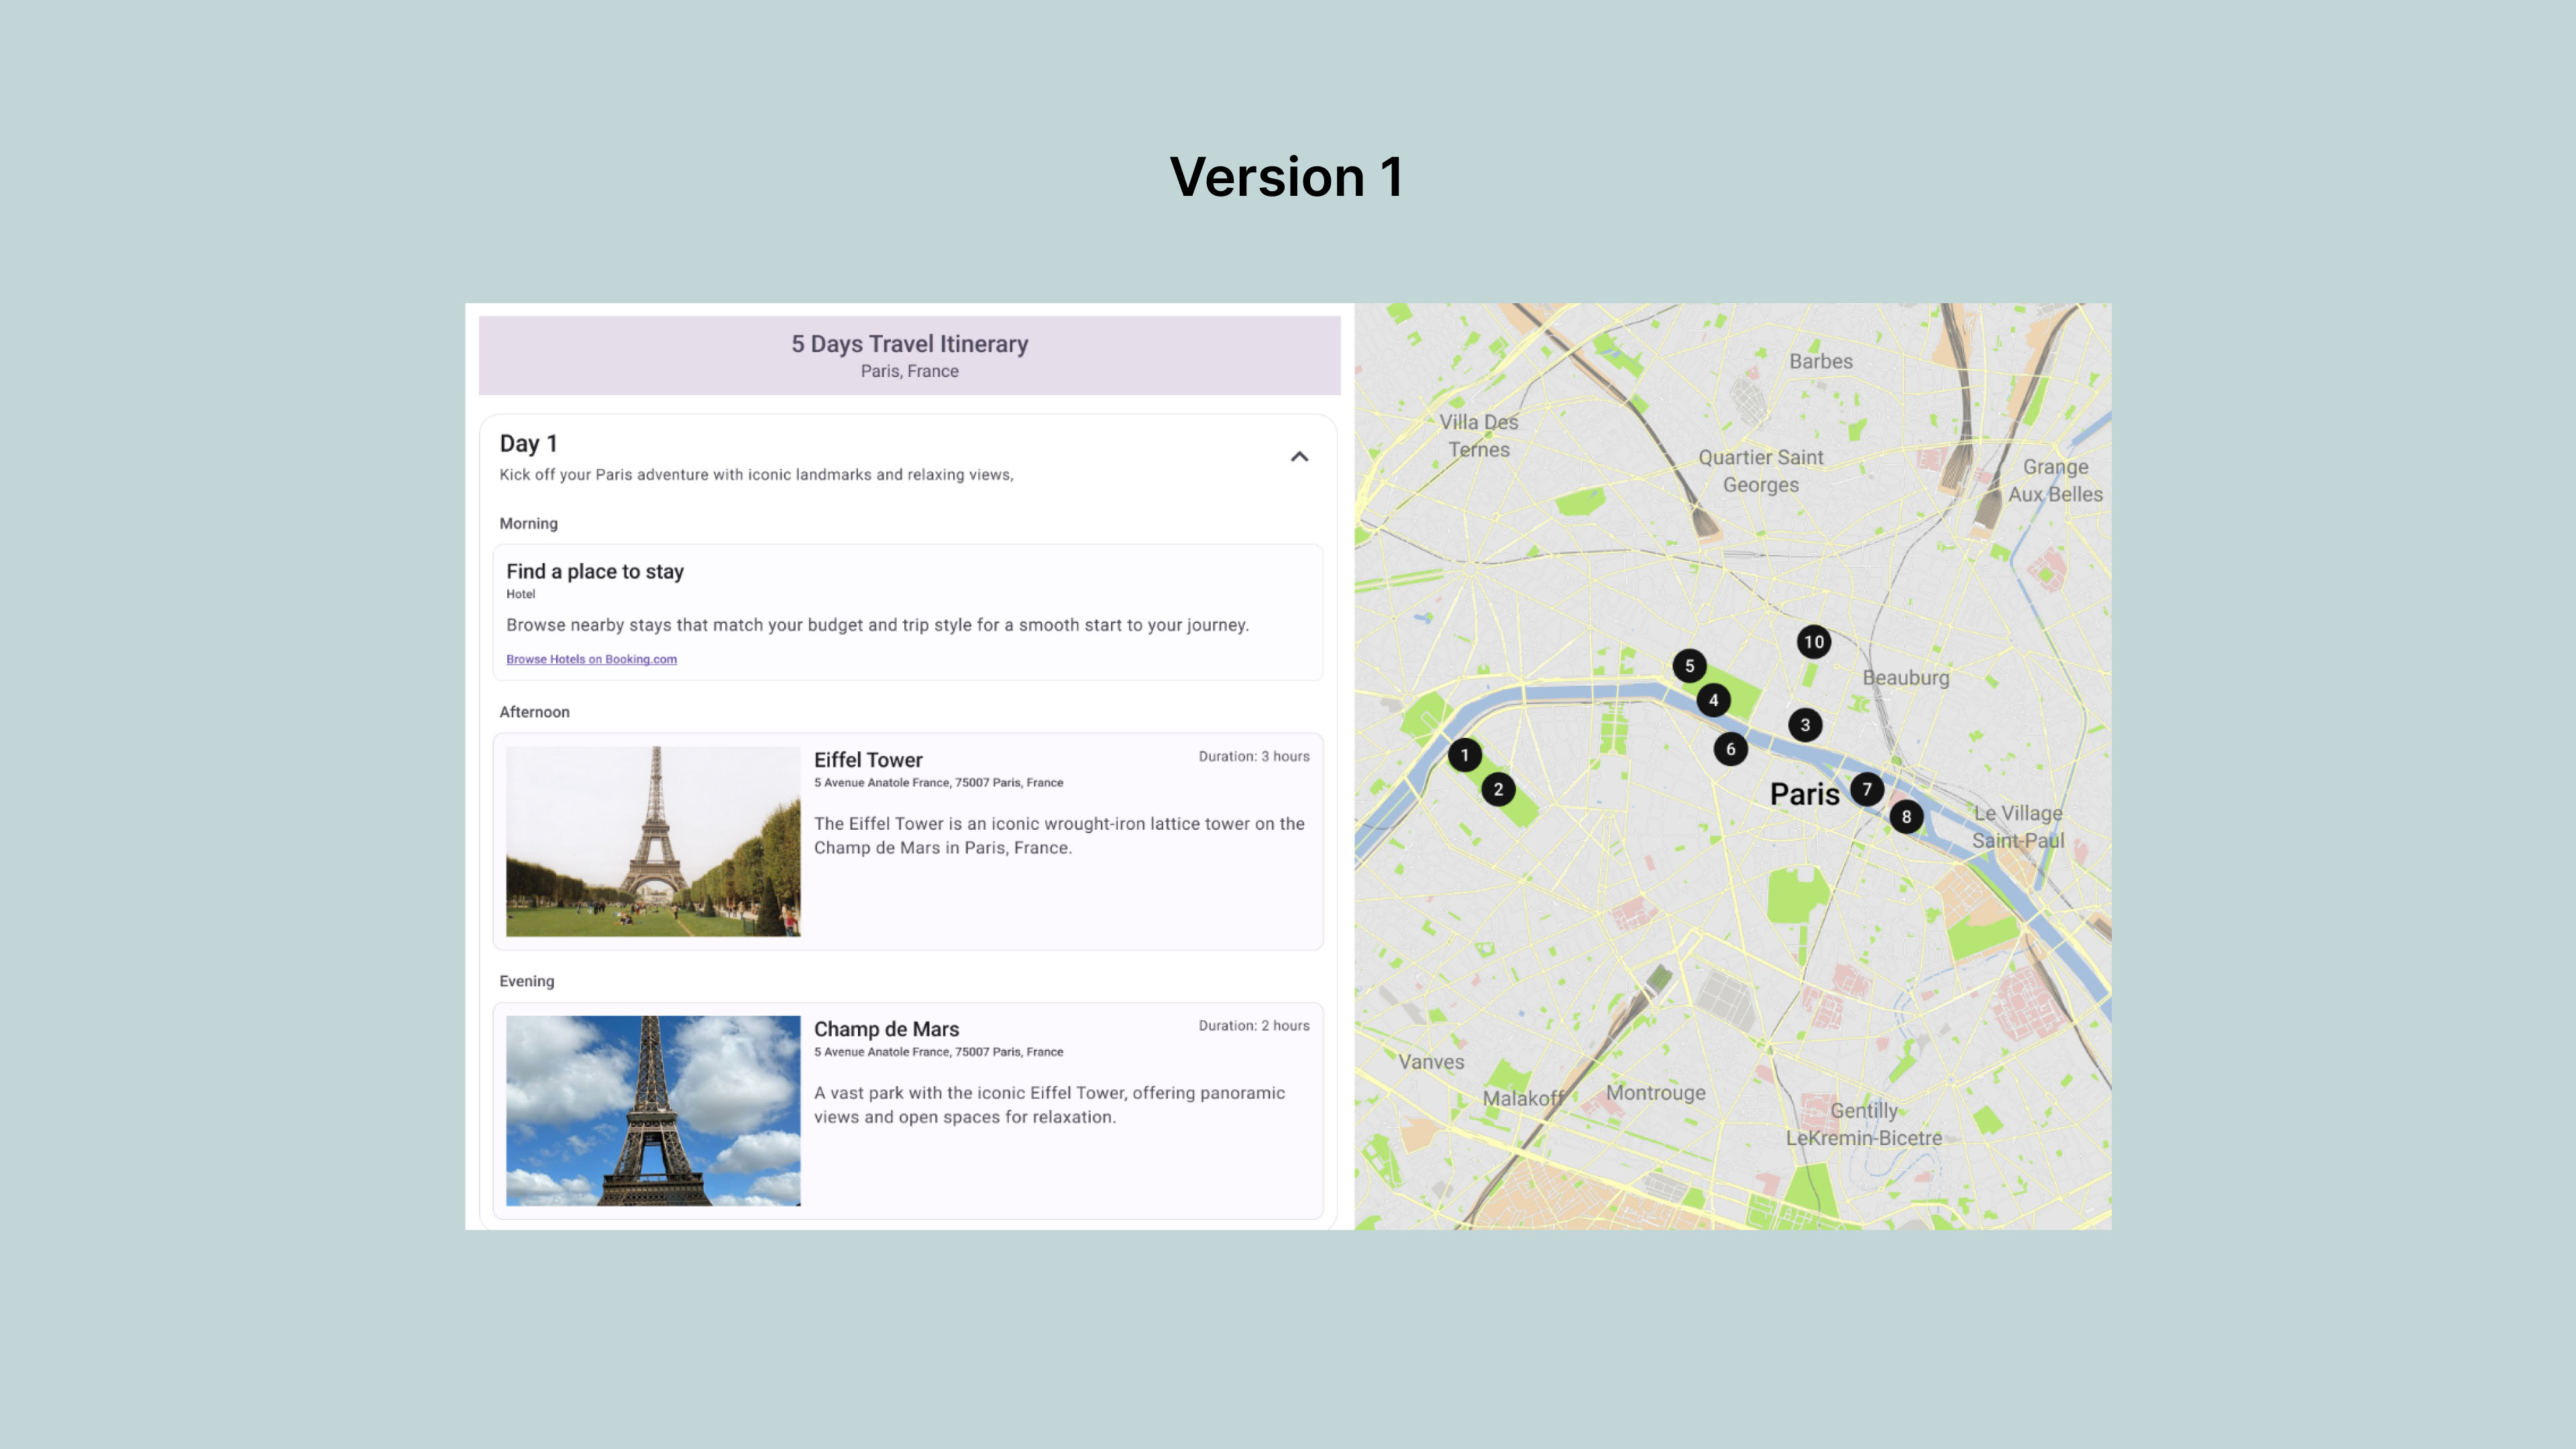The image size is (2576, 1449).
Task: Select map pin numbered 3
Action: (x=1805, y=725)
